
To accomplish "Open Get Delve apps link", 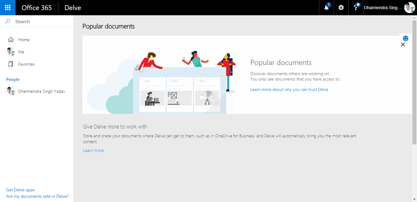I will [x=20, y=190].
